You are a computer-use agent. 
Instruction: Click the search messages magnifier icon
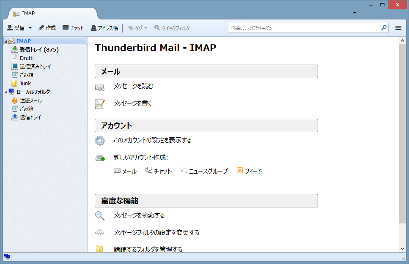pyautogui.click(x=100, y=216)
